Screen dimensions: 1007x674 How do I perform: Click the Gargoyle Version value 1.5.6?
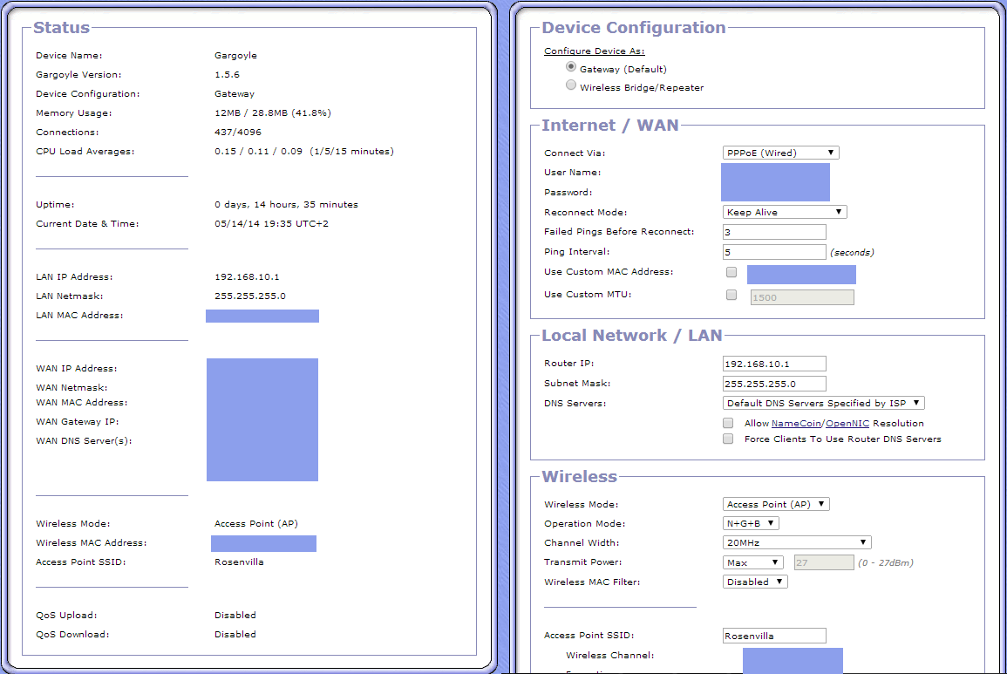coord(227,74)
